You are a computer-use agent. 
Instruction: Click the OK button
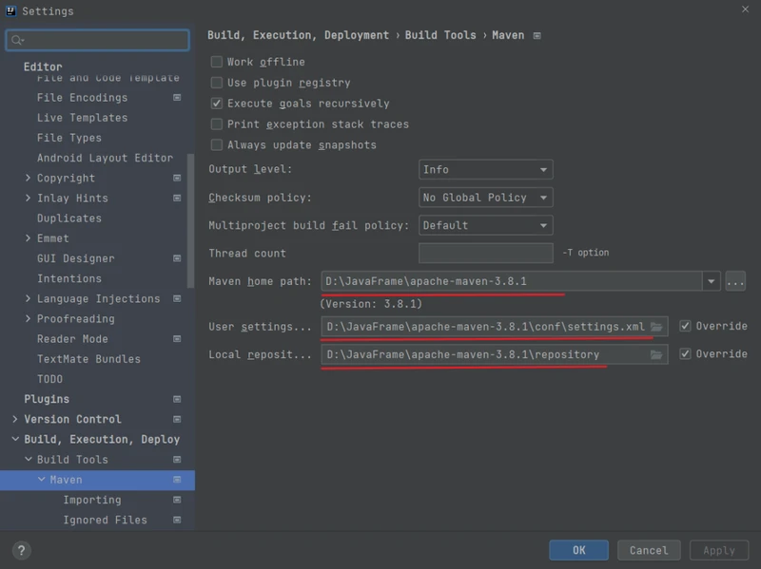click(578, 550)
